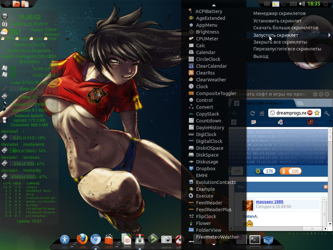
Task: Go to the home page in Chromium
Action: 262,113
